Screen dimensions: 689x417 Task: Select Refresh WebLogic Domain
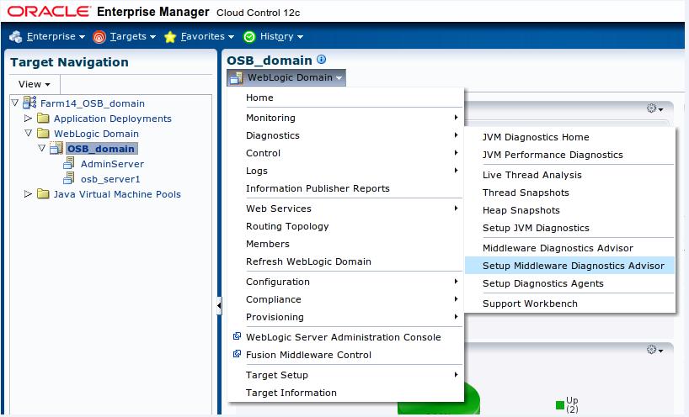(345, 261)
